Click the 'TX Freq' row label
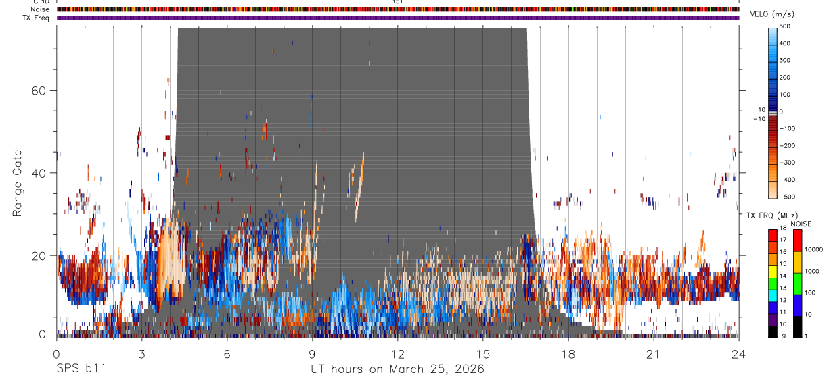 pos(37,18)
